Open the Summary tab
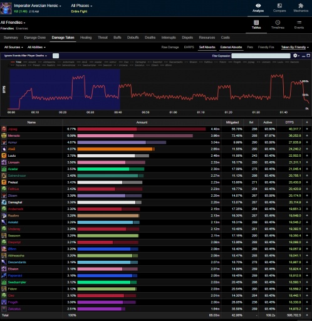The width and height of the screenshot is (312, 321). [x=11, y=38]
